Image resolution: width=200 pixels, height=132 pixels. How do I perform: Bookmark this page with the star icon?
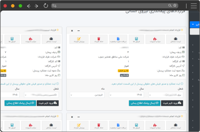point(175,5)
